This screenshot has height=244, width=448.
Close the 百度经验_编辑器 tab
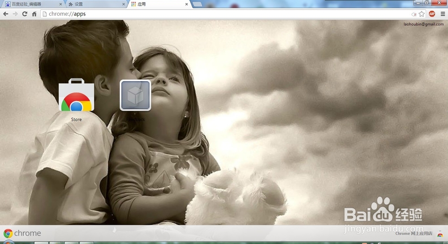60,4
